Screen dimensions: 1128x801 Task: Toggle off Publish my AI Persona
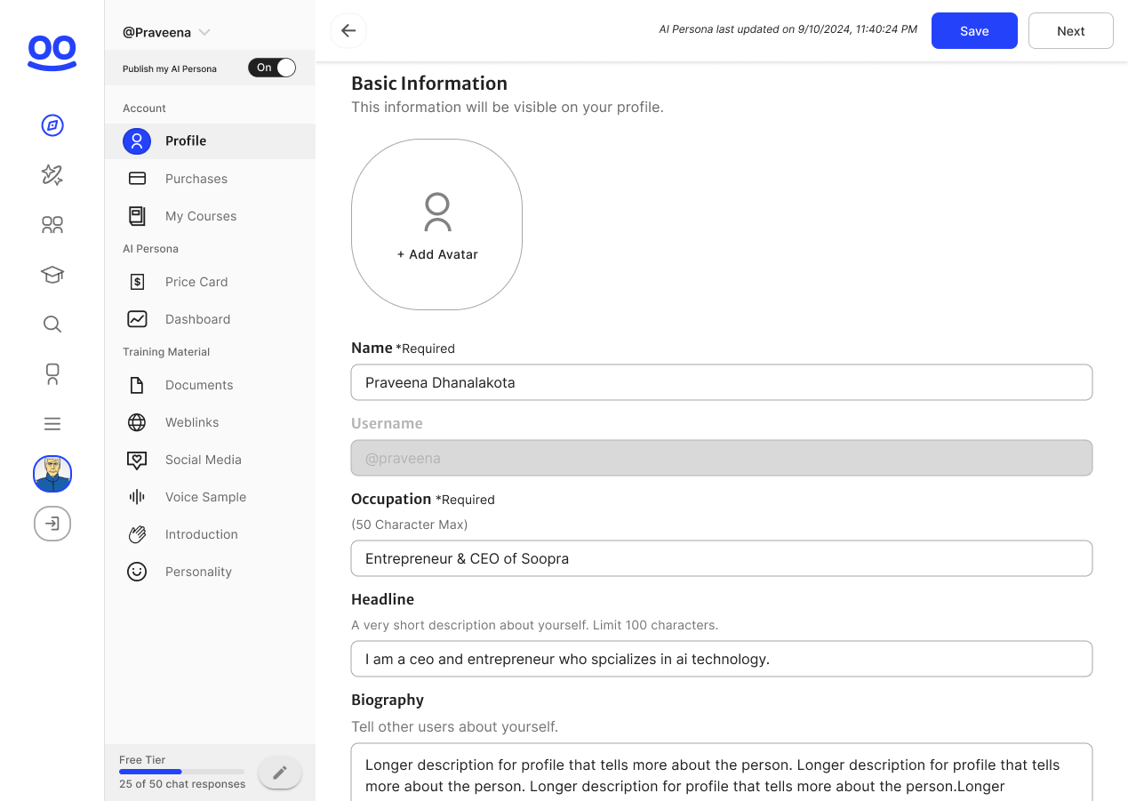pyautogui.click(x=272, y=67)
